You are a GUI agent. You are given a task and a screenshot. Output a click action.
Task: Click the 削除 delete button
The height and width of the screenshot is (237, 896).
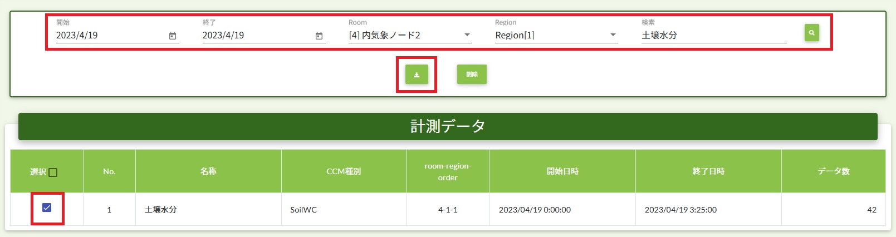point(472,75)
